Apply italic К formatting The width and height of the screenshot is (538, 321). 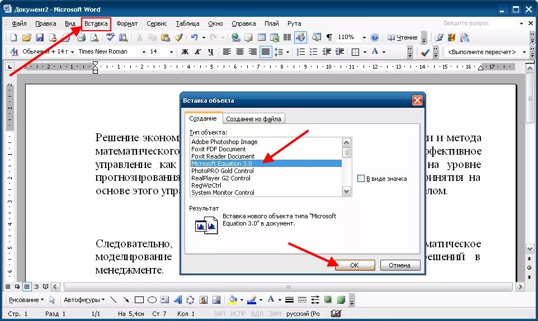pyautogui.click(x=197, y=52)
